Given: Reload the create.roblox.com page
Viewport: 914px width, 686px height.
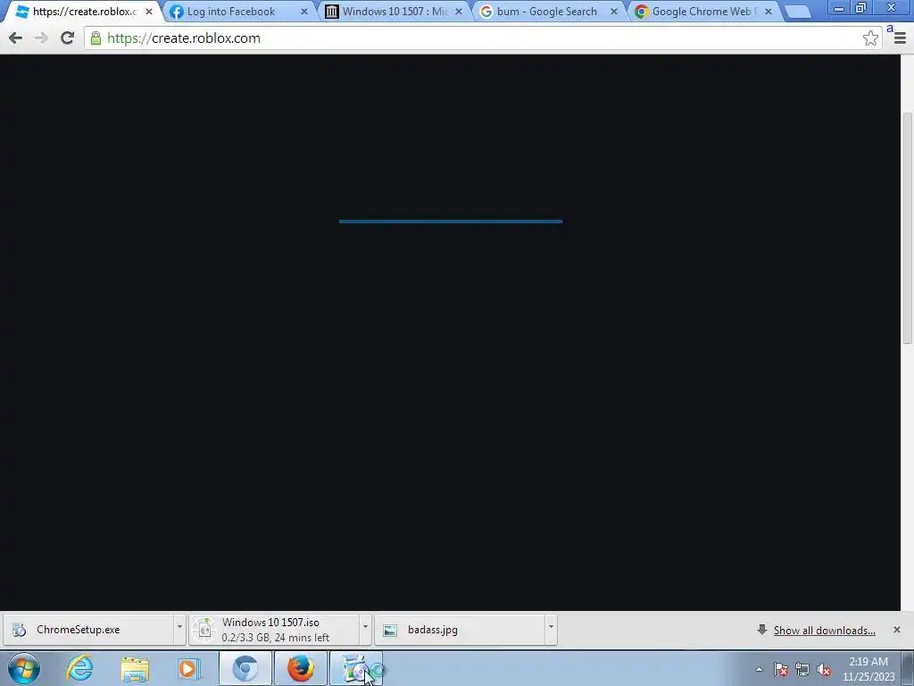Looking at the screenshot, I should coord(67,38).
